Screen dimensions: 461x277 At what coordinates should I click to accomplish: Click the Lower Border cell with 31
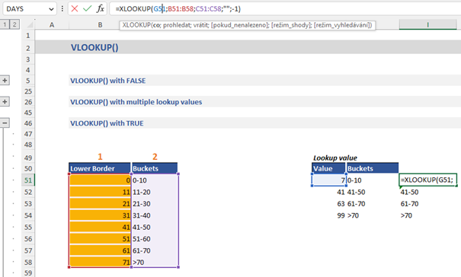[100, 215]
